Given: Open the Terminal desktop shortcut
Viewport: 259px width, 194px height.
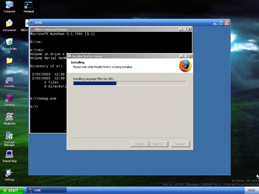Looking at the screenshot, I should coord(28,7).
